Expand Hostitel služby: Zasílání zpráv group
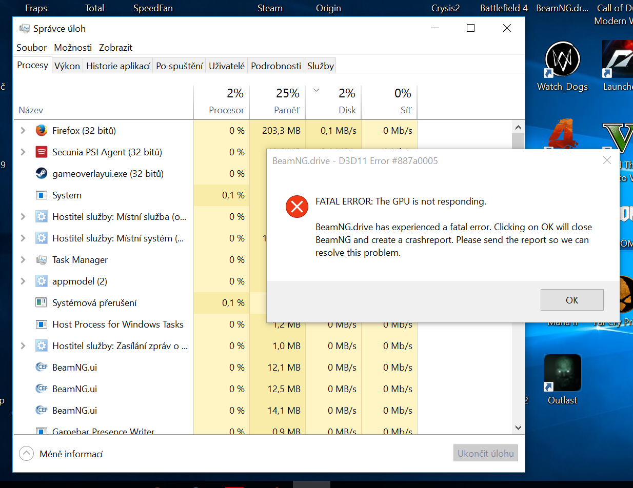633x488 pixels. click(23, 346)
